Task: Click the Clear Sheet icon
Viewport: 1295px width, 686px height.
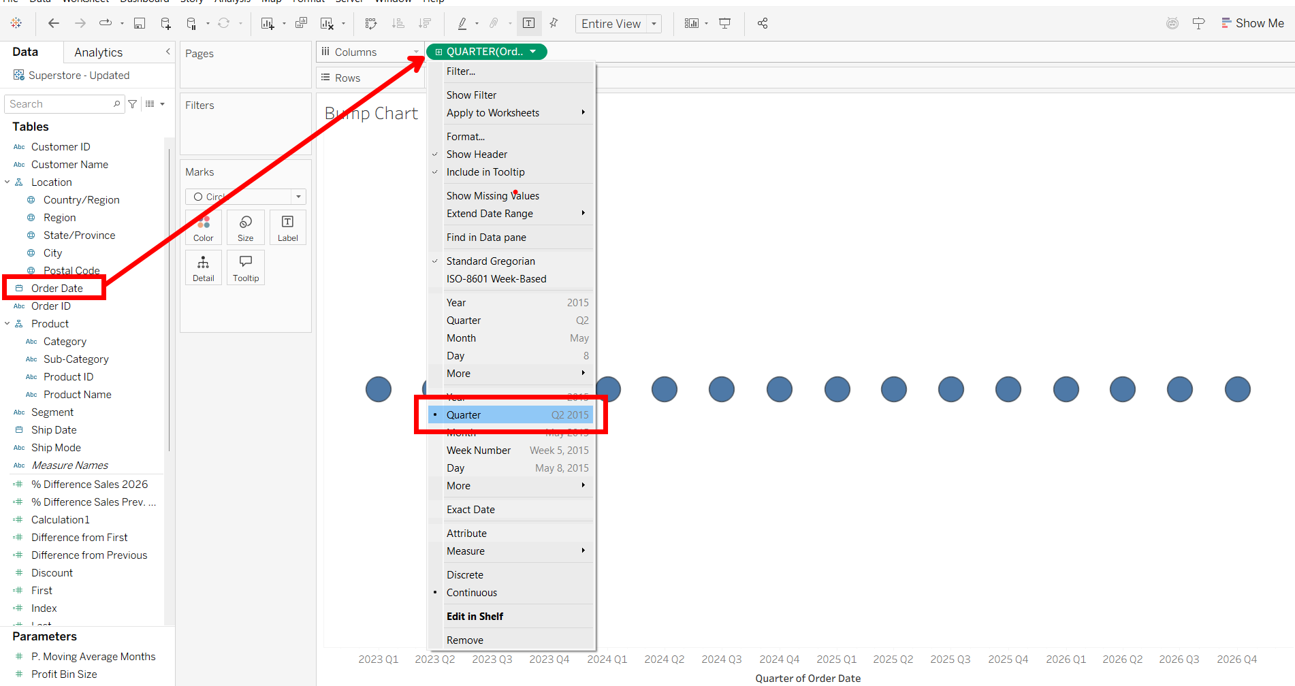Action: coord(327,23)
